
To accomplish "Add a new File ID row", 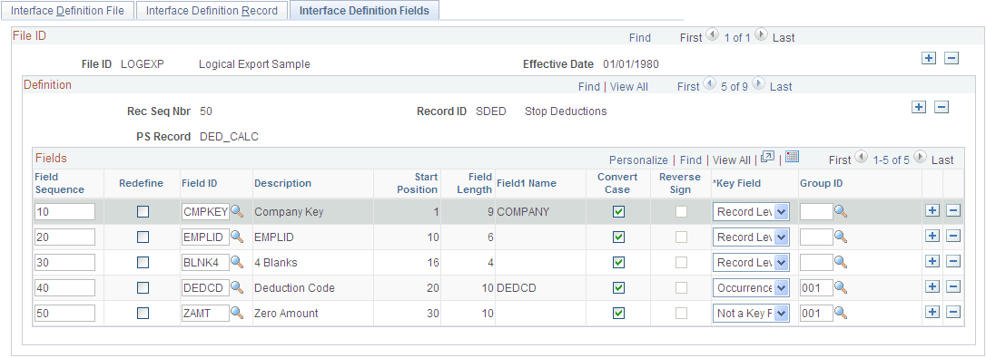I will (x=929, y=58).
